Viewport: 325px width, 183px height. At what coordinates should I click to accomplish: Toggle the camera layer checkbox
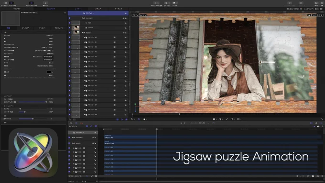tap(69, 28)
